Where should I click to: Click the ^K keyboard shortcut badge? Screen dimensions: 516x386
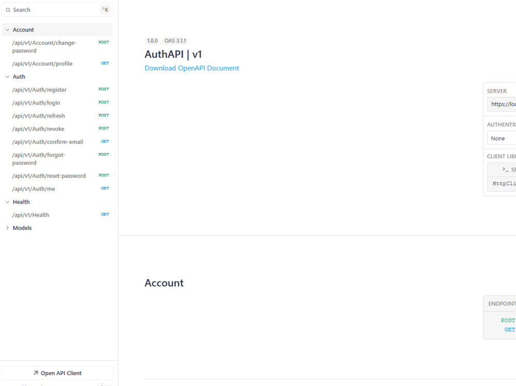105,10
